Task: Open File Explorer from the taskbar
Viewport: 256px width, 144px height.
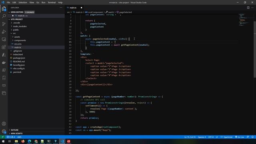Action: tap(16, 141)
